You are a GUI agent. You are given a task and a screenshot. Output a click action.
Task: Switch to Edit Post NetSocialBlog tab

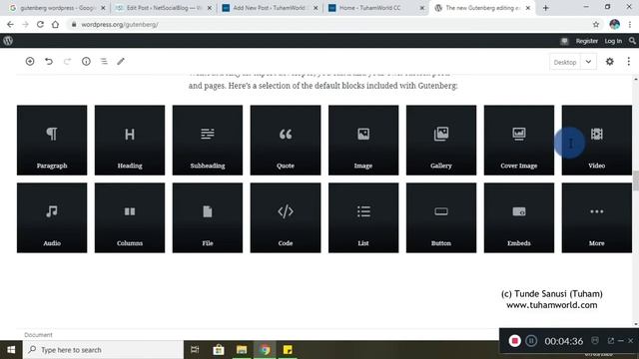[164, 8]
